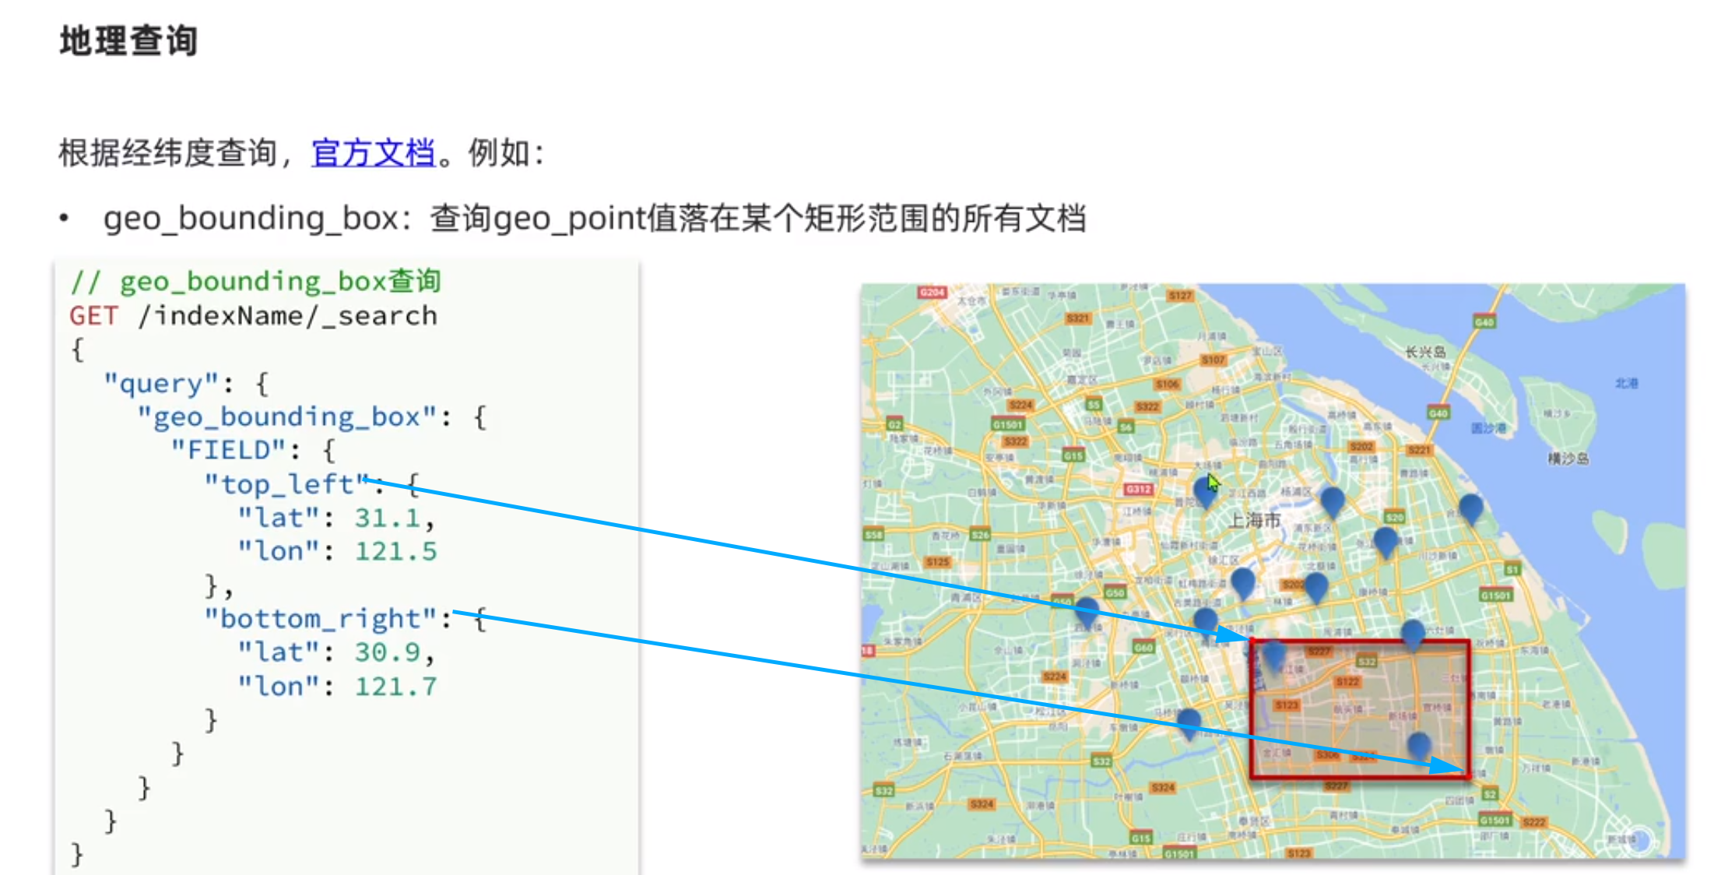
Task: Click the G204 shield at the map's top-left
Action: coord(934,291)
